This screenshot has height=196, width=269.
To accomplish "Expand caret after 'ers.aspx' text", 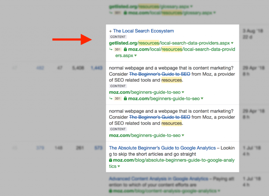I will pyautogui.click(x=136, y=56).
